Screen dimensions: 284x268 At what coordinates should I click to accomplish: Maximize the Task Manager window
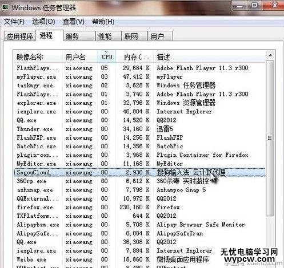[254, 6]
